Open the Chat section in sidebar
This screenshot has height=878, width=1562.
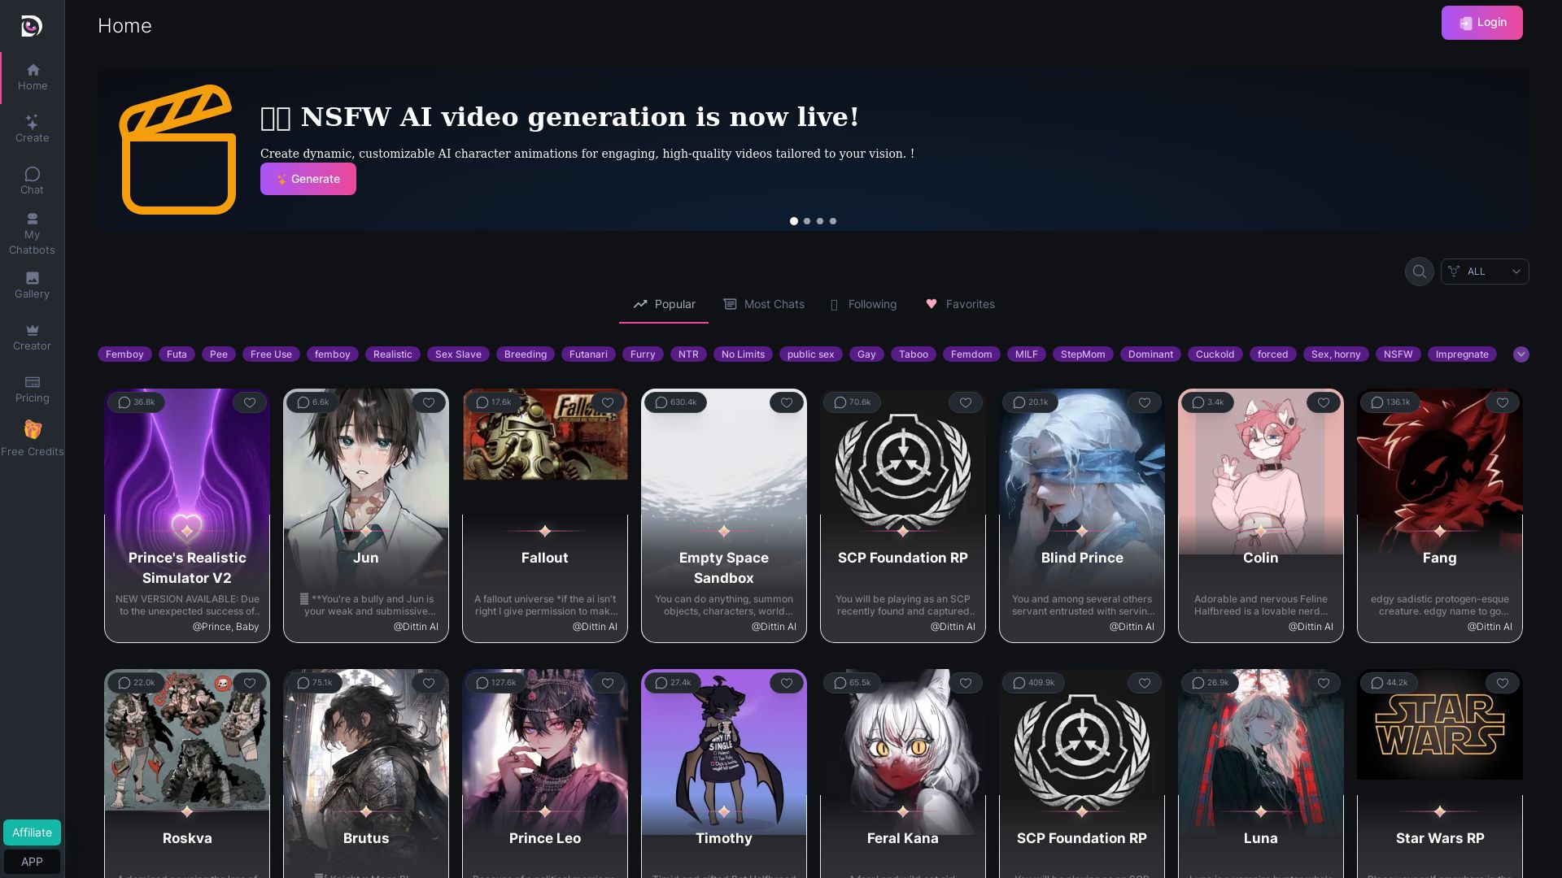pos(33,180)
